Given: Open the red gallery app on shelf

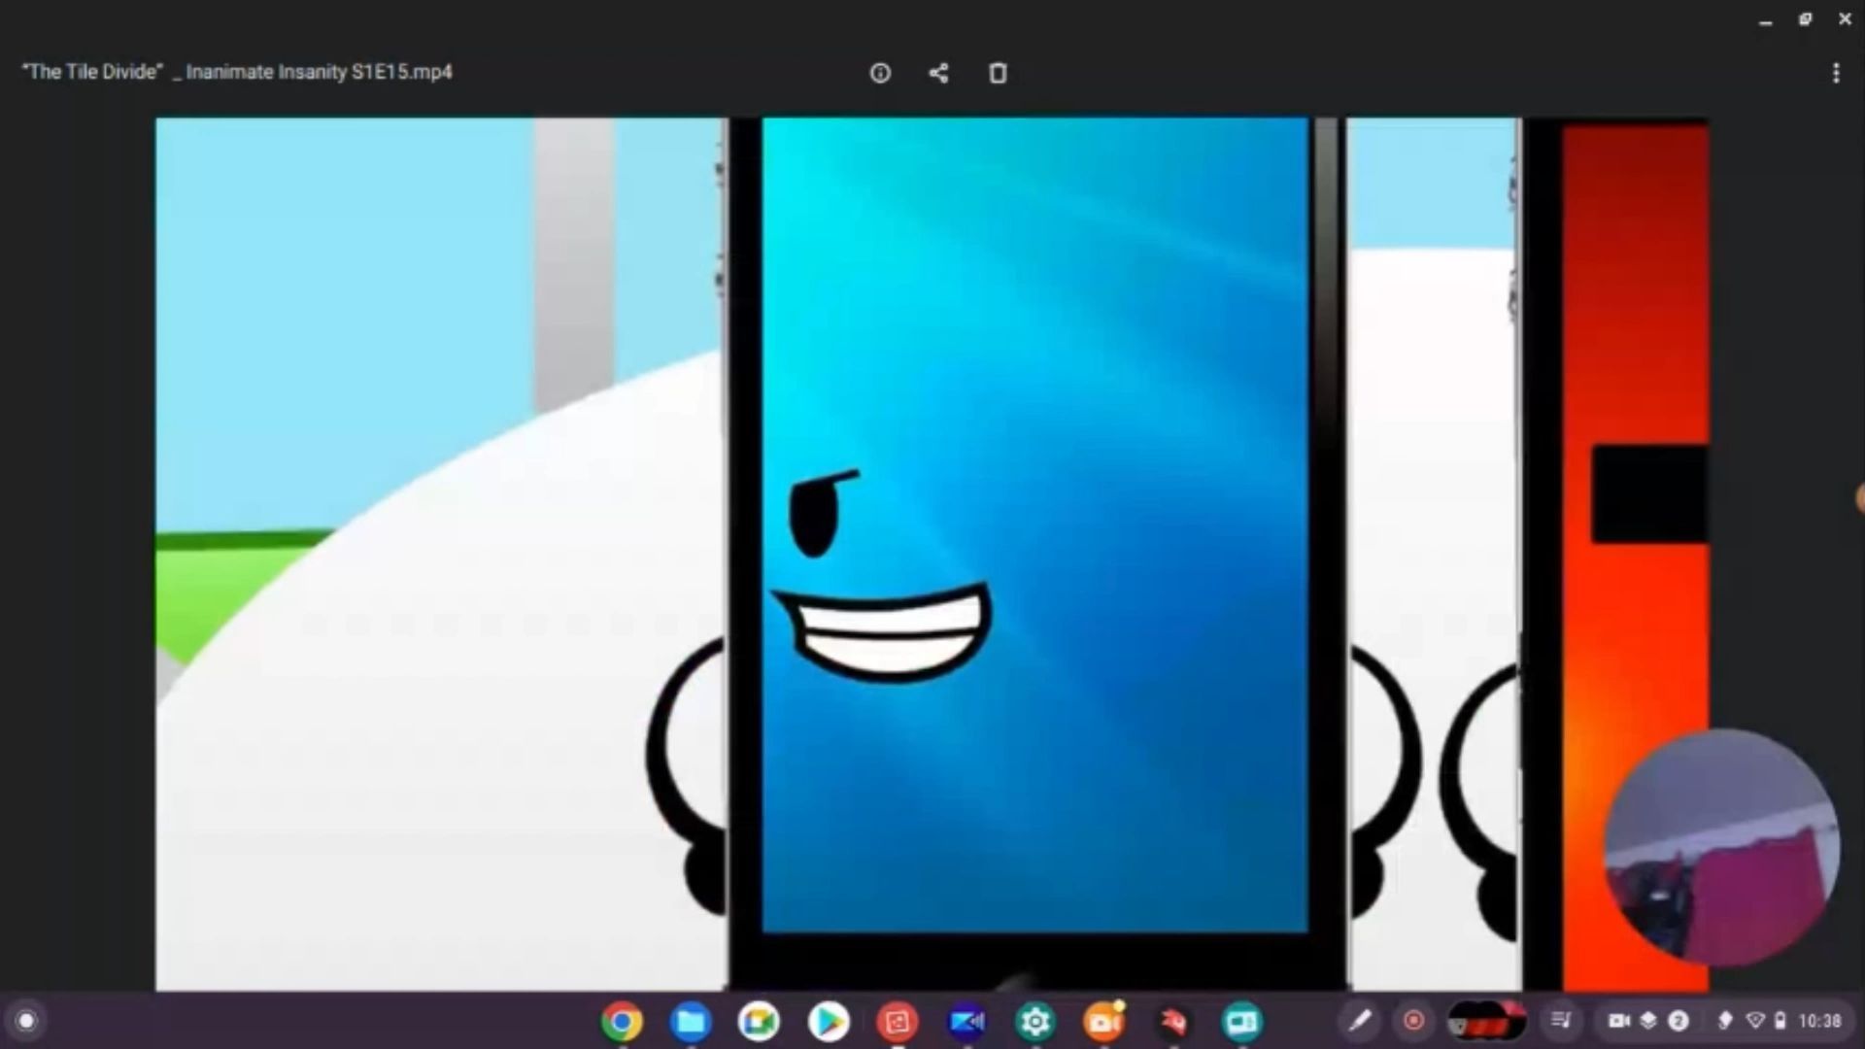Looking at the screenshot, I should 897,1021.
